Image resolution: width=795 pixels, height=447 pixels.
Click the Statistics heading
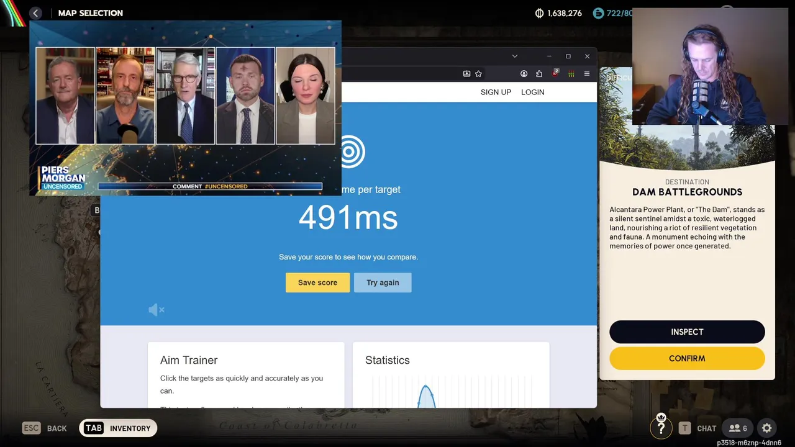388,360
